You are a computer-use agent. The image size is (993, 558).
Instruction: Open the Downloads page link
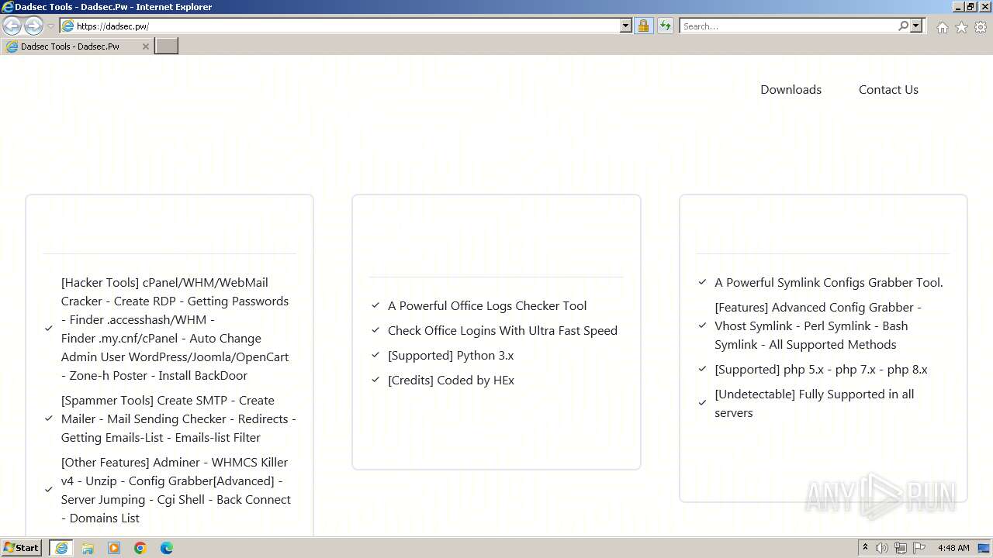click(791, 90)
